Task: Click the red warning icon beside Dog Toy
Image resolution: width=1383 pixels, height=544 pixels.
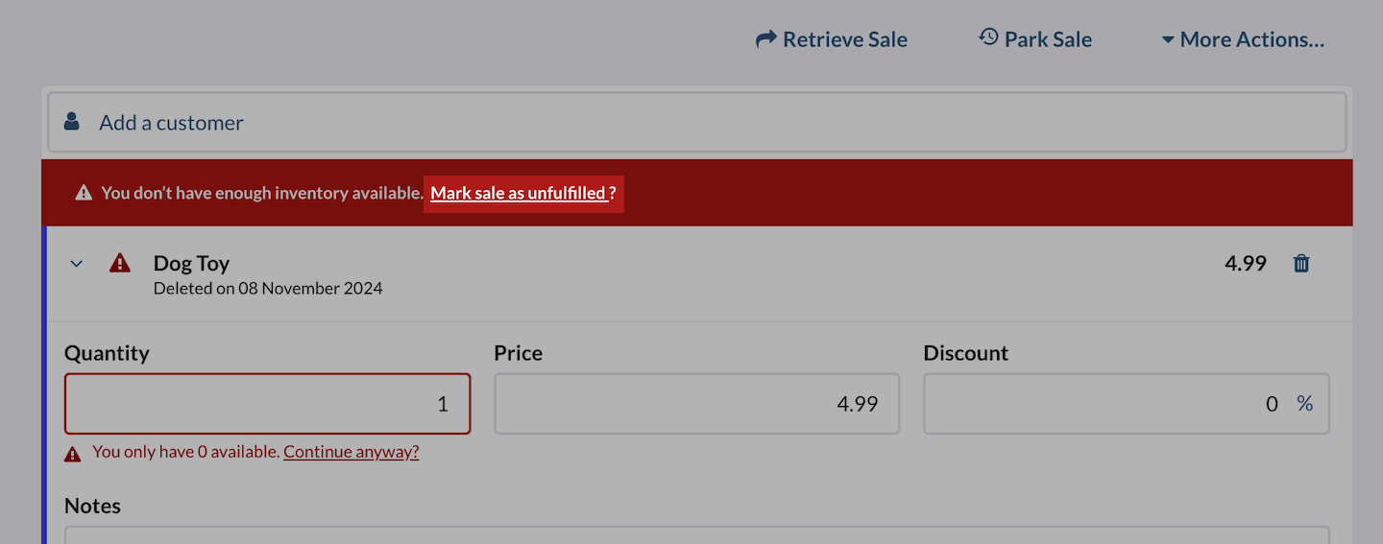Action: [120, 263]
